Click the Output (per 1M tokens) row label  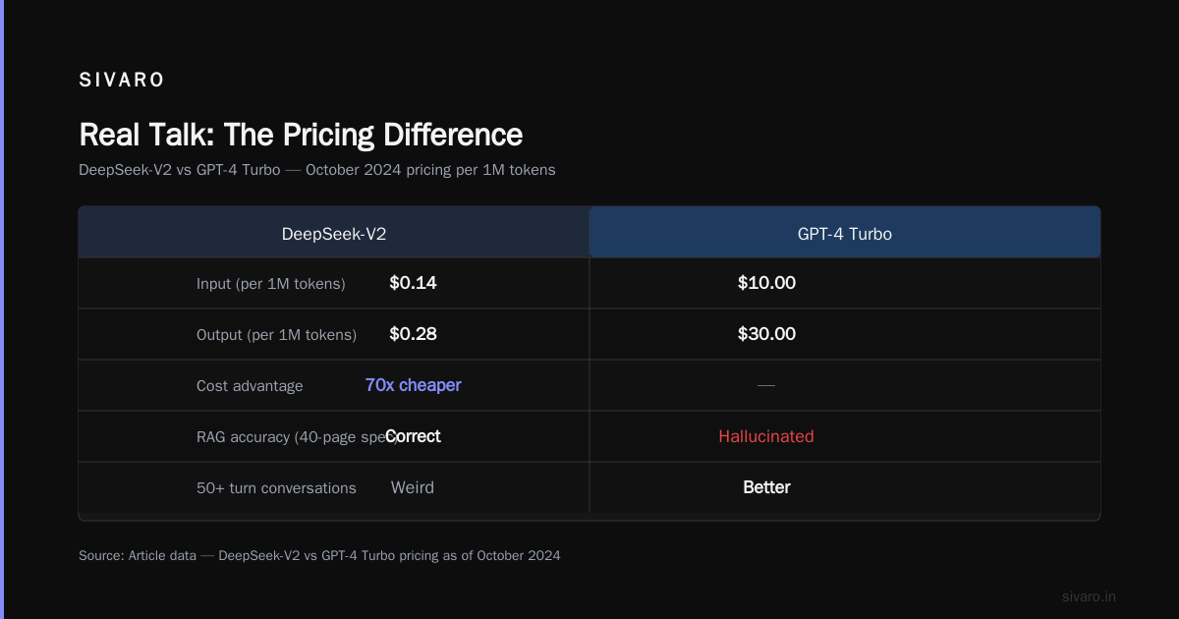point(276,335)
